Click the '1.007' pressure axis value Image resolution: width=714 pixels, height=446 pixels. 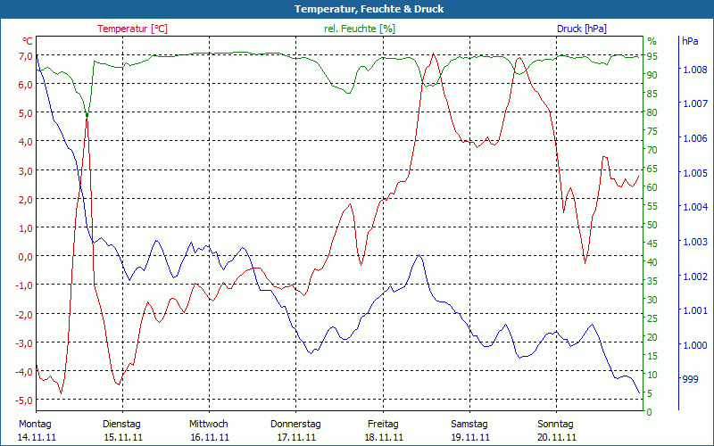tap(695, 104)
